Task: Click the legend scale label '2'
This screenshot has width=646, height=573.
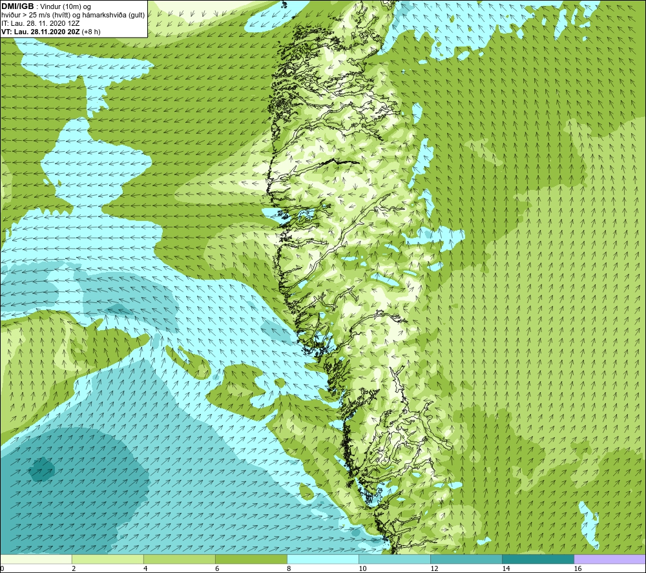Action: tap(74, 568)
